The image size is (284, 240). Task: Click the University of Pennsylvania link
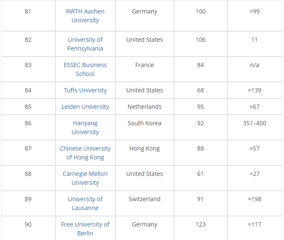tap(85, 44)
